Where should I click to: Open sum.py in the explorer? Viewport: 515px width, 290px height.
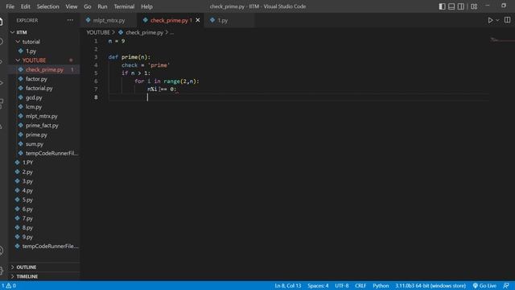35,144
